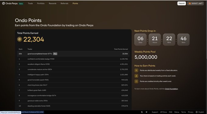This screenshot has width=207, height=114.
Task: Click the Trader column header
Action: [x=30, y=49]
